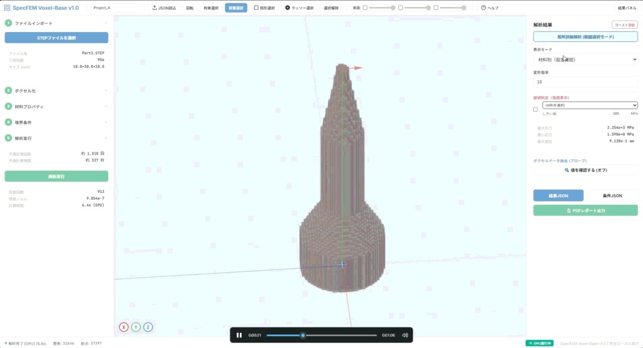Click the X axis view icon

tap(124, 327)
